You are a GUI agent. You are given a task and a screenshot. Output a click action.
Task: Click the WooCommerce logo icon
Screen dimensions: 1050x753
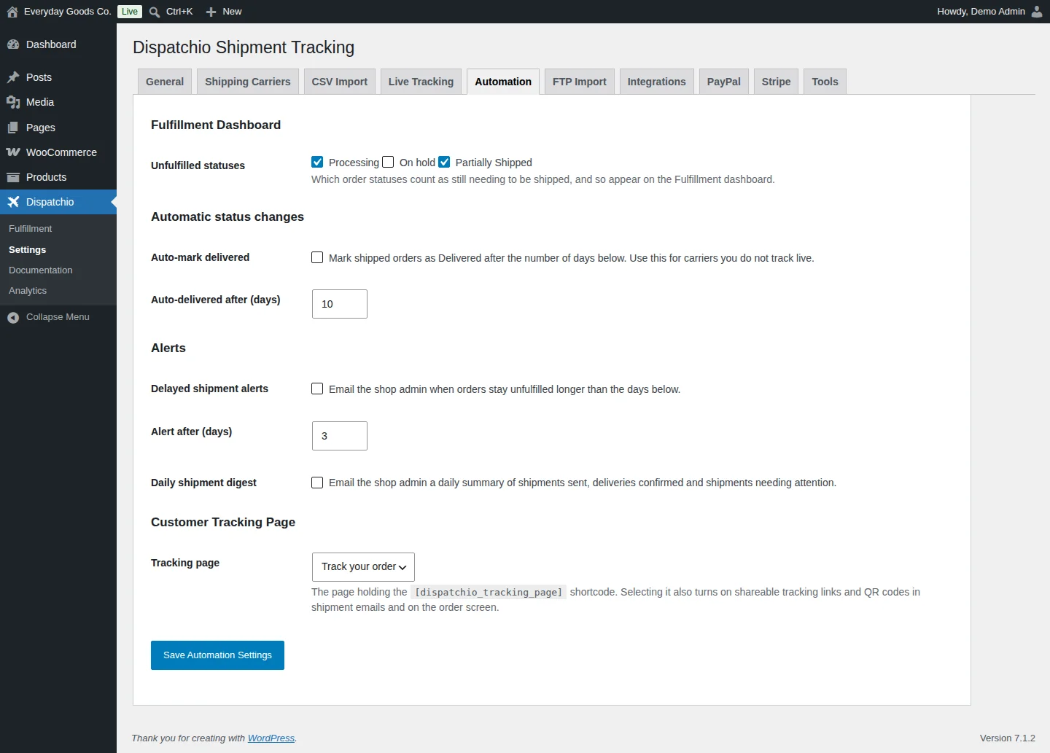click(x=13, y=152)
